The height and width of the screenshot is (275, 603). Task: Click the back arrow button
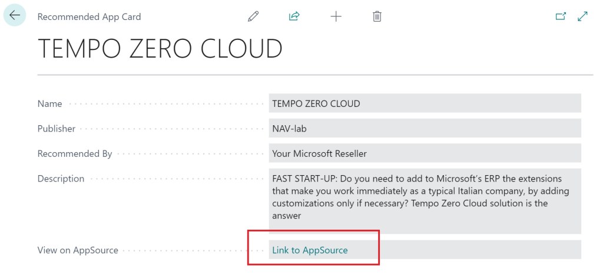click(15, 16)
